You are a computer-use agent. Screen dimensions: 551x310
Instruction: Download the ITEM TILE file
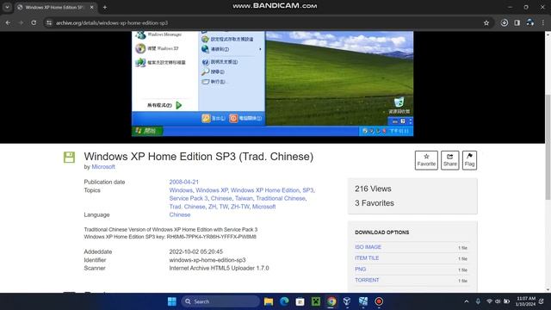tap(367, 258)
